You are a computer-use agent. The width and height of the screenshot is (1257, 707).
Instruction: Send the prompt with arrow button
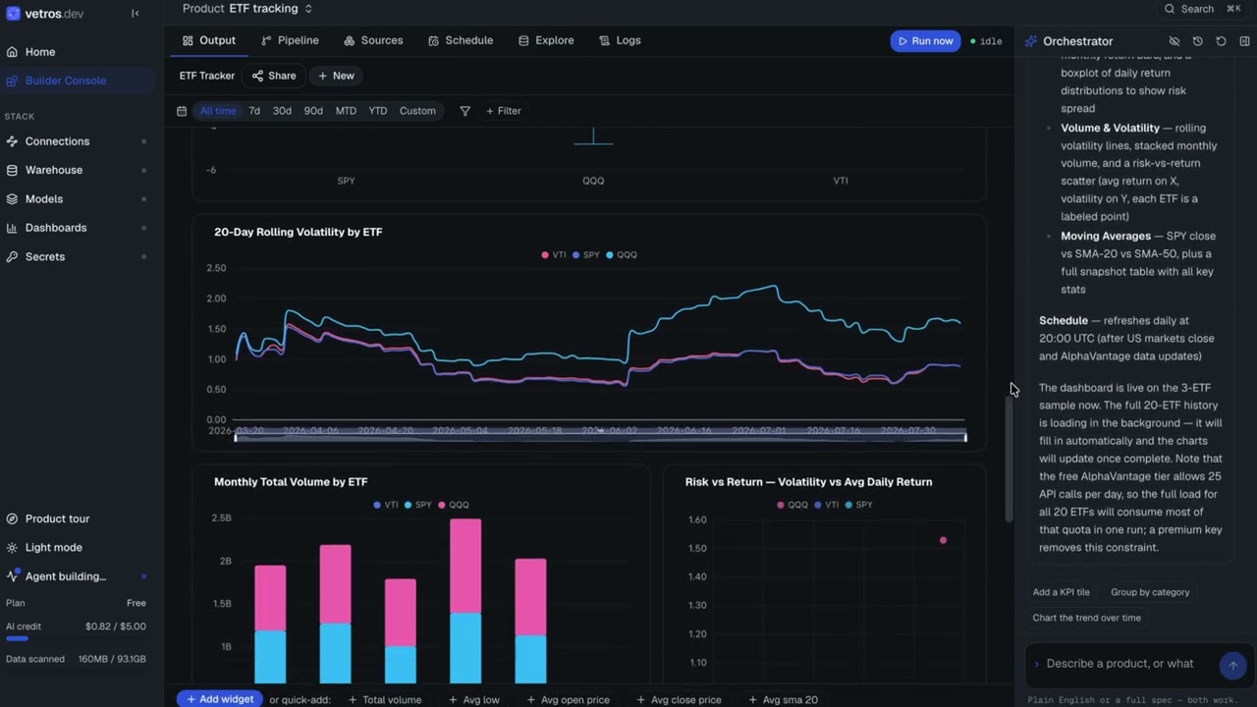coord(1232,665)
